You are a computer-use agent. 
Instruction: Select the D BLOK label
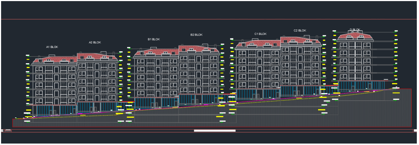tap(355, 29)
